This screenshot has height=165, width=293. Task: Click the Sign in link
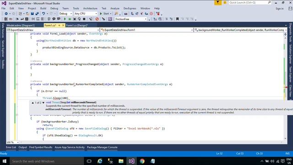(280, 9)
